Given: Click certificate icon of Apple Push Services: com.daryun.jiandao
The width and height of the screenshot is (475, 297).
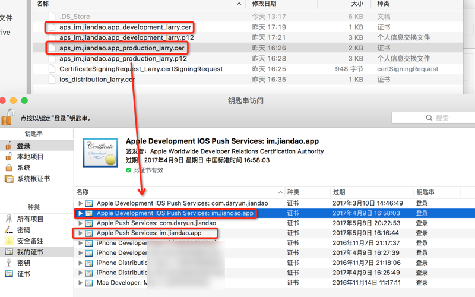Looking at the screenshot, I should (89, 223).
